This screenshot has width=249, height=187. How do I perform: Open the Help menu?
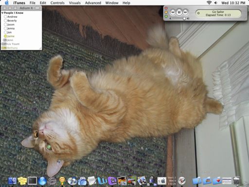pos(126,3)
